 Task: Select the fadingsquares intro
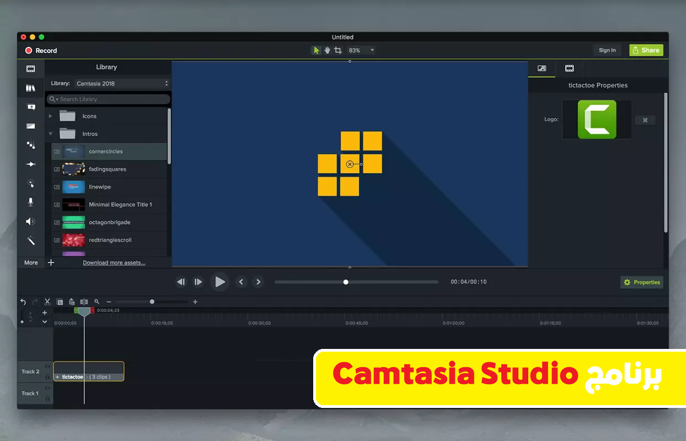109,169
